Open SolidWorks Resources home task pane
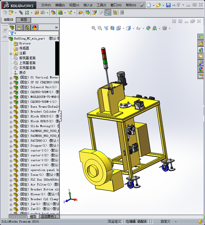205x225 pixels. [x=201, y=43]
